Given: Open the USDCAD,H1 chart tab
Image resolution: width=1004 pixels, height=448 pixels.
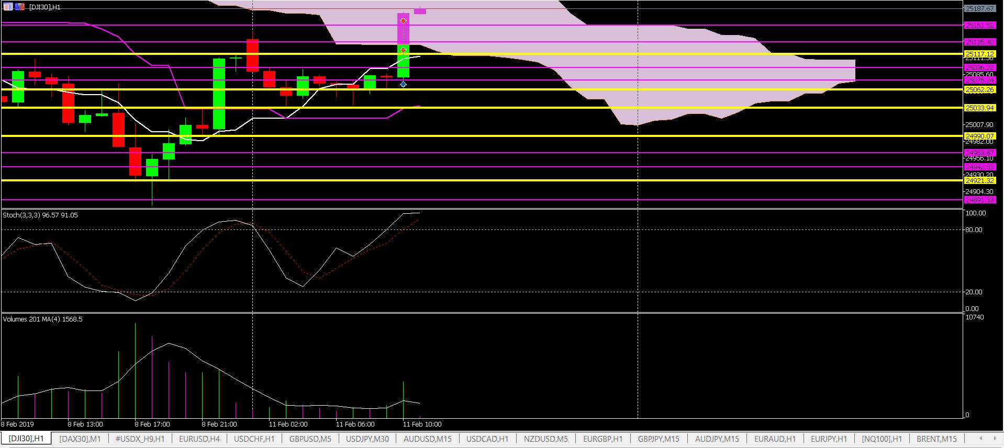Looking at the screenshot, I should point(487,439).
